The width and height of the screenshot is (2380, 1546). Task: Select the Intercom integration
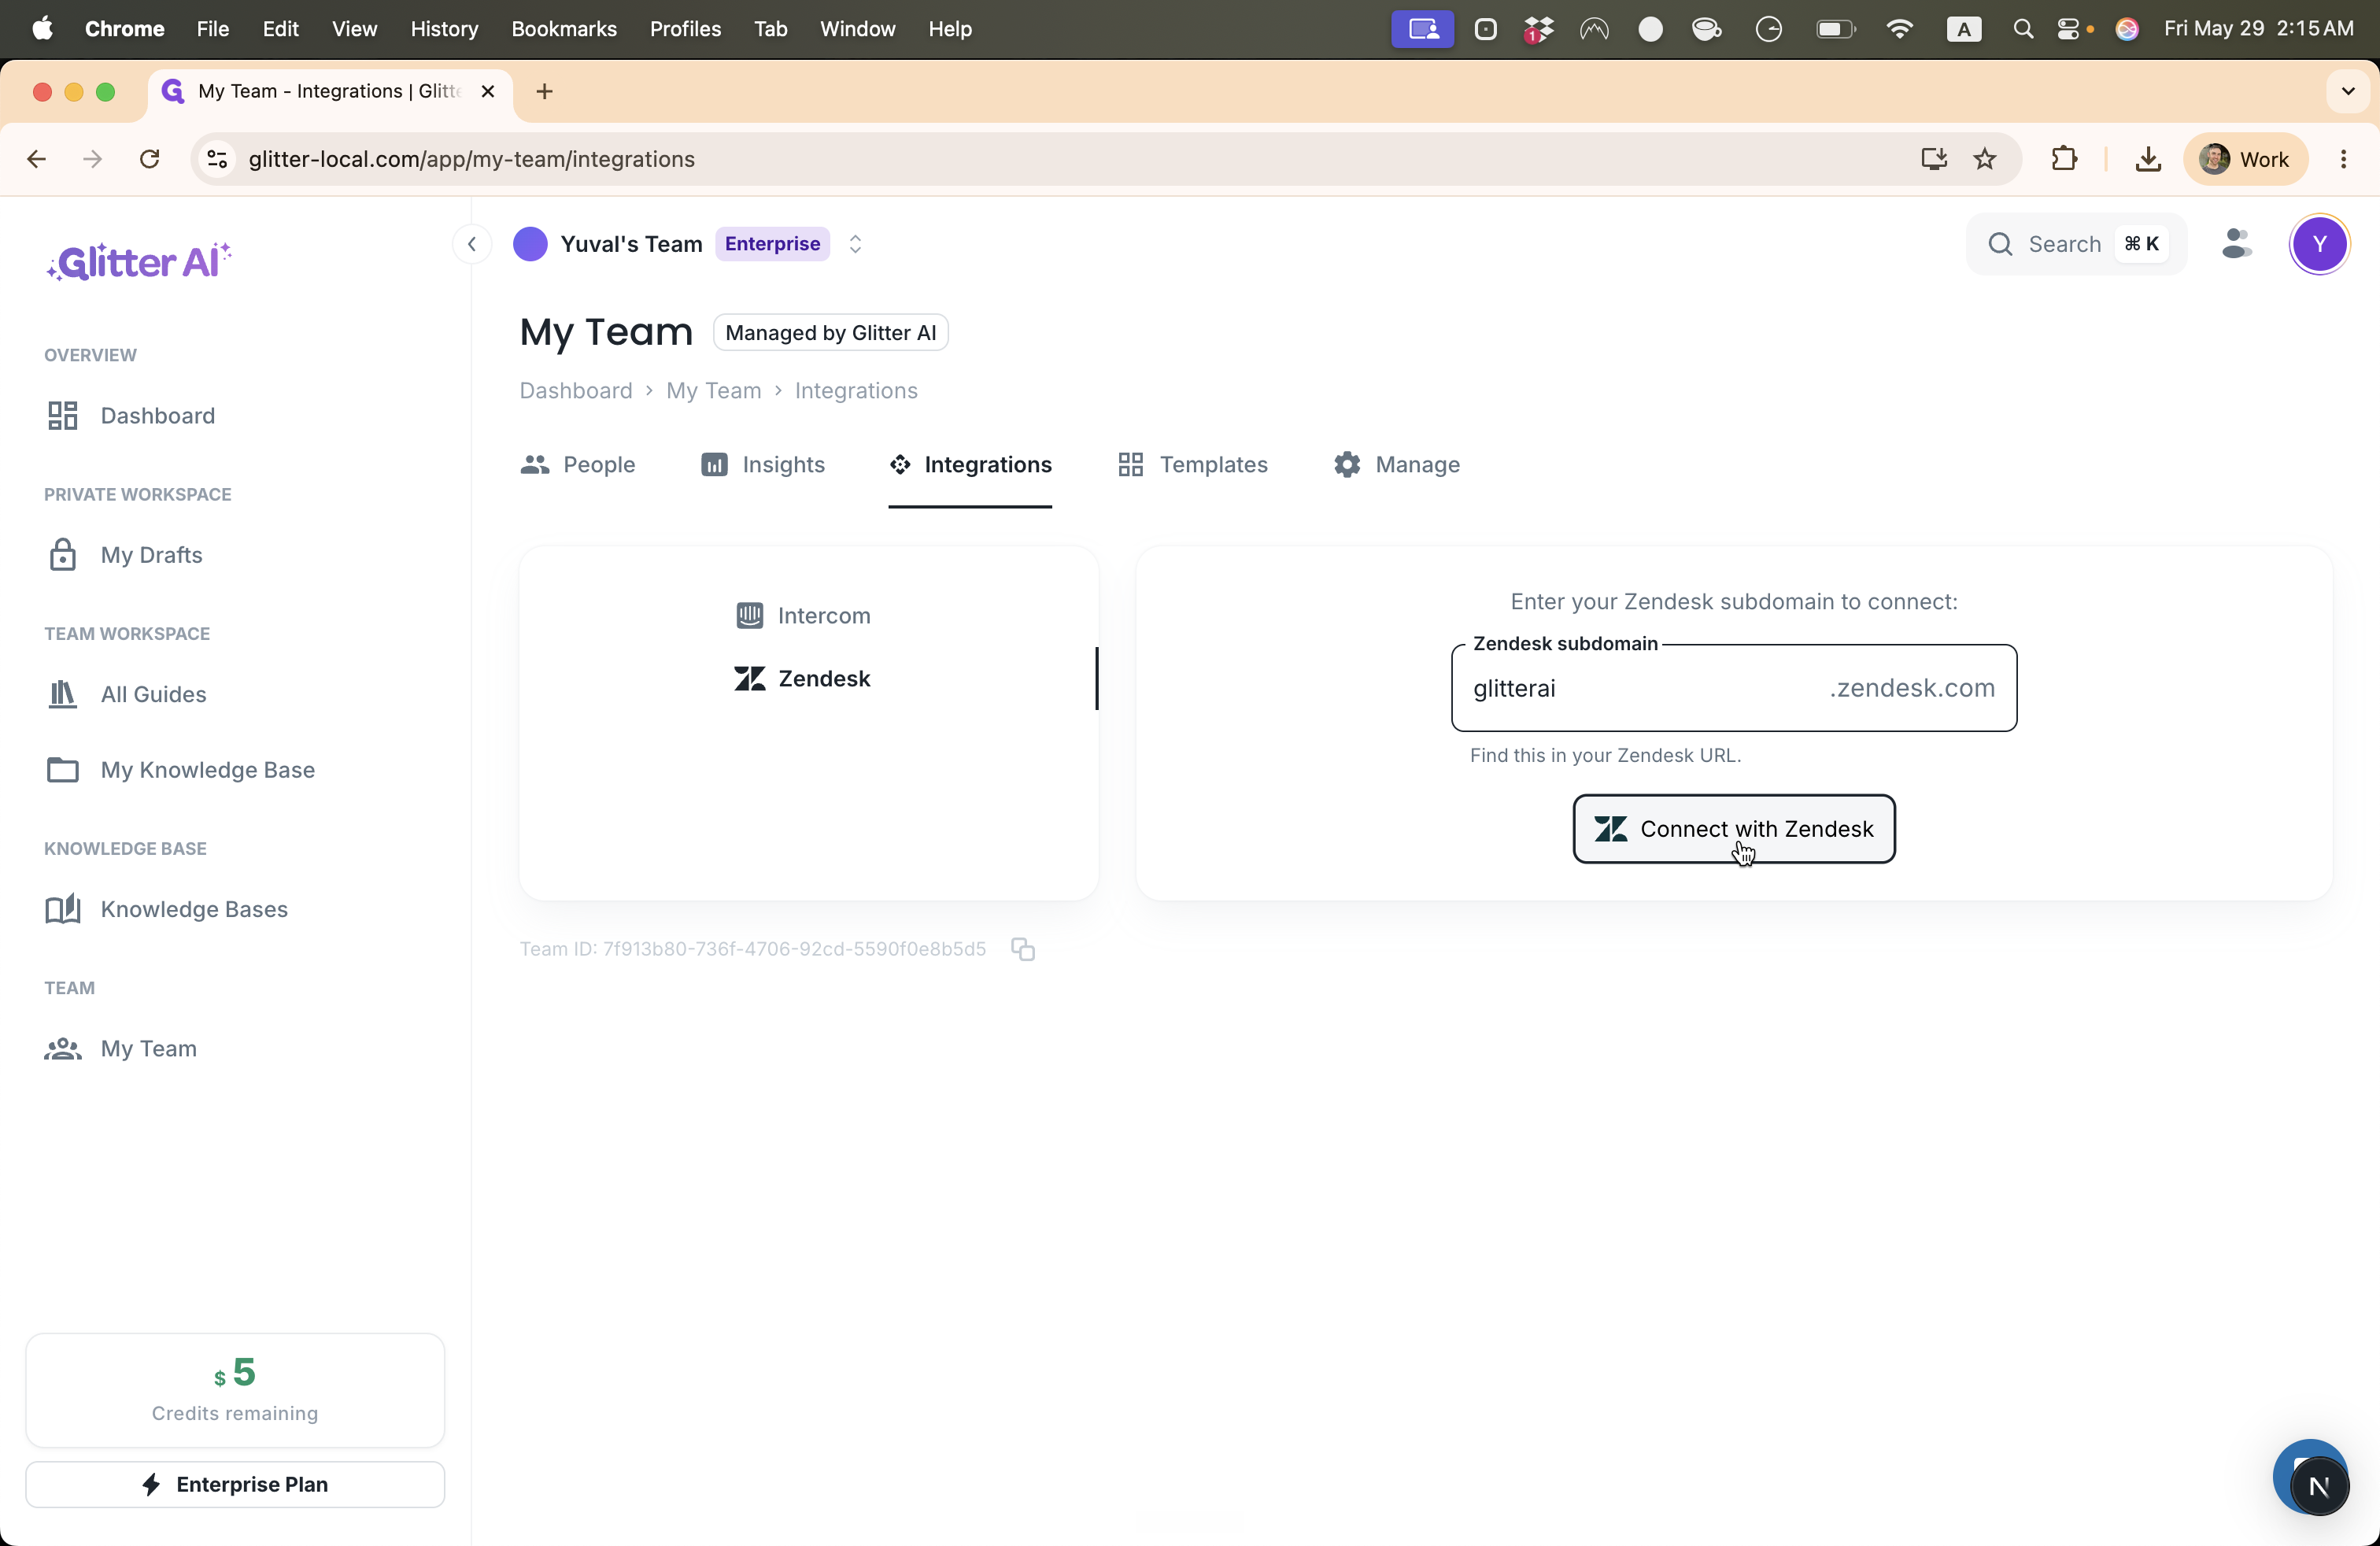click(x=804, y=616)
